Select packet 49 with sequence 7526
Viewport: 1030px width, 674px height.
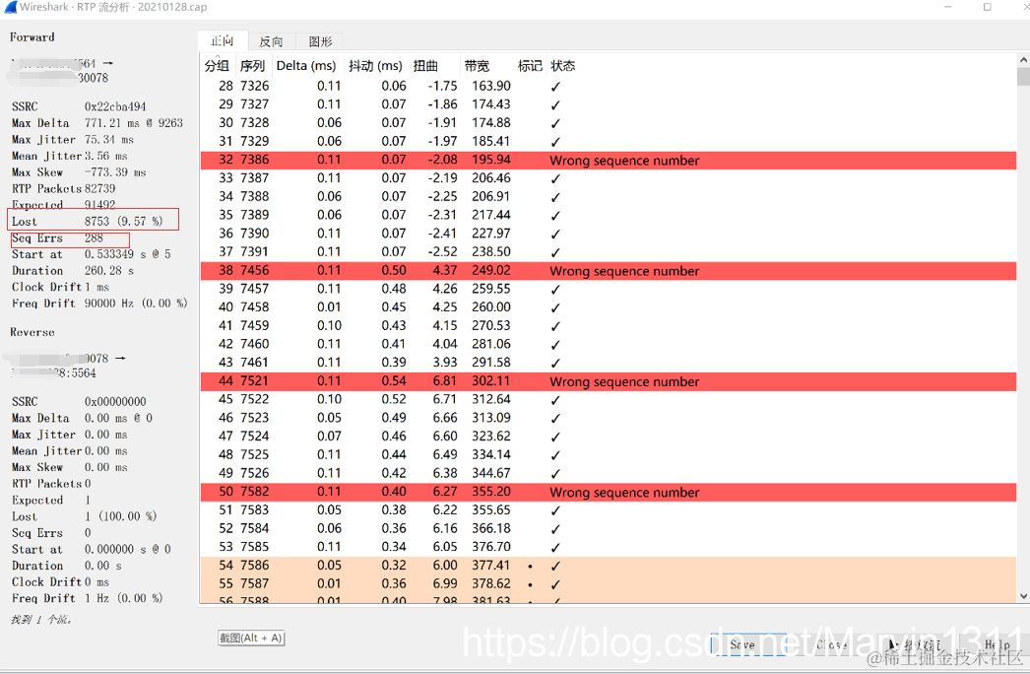609,473
